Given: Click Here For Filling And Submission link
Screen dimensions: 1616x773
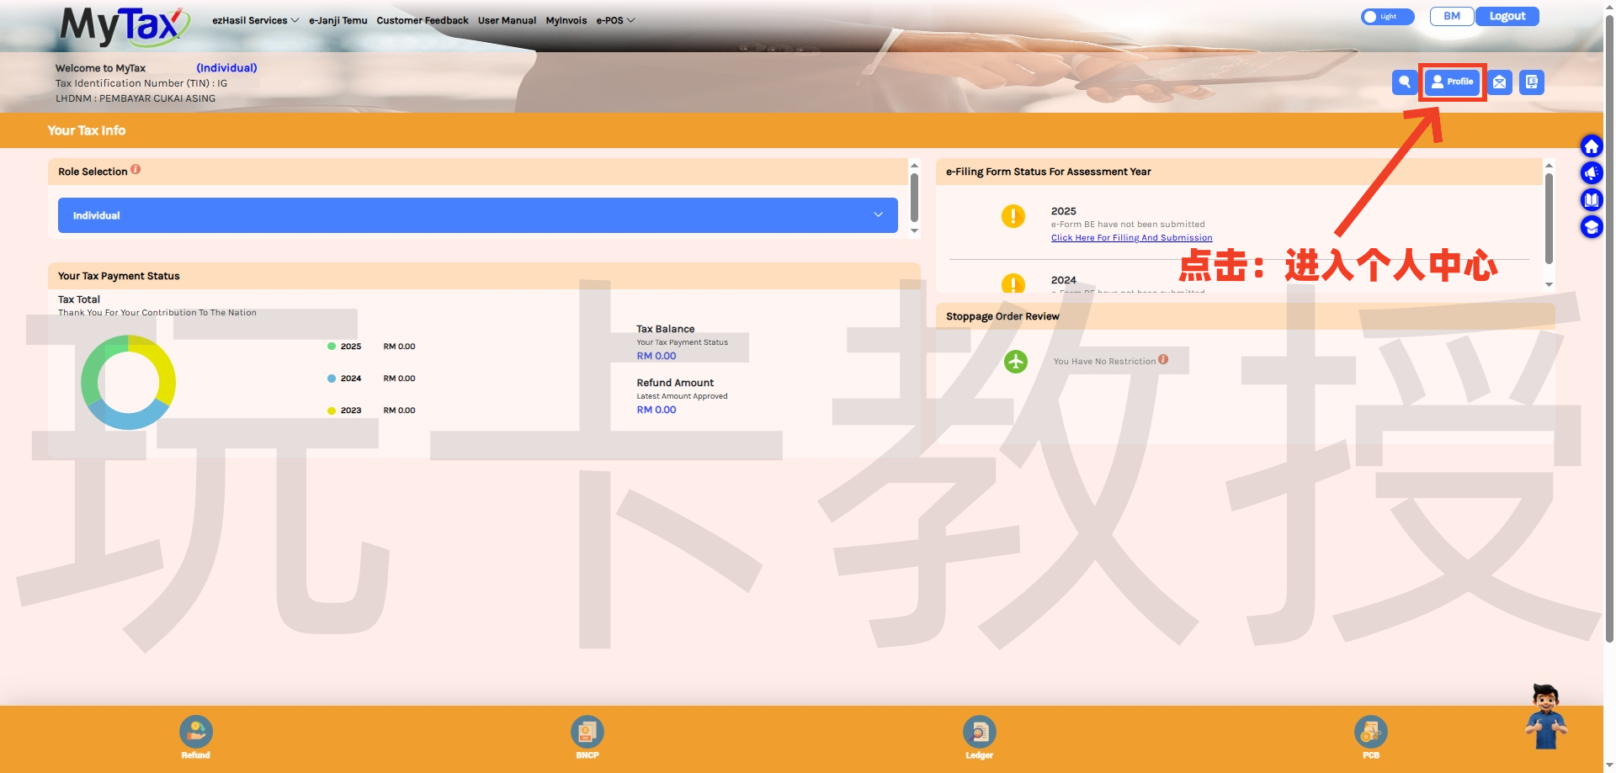Looking at the screenshot, I should [1131, 238].
